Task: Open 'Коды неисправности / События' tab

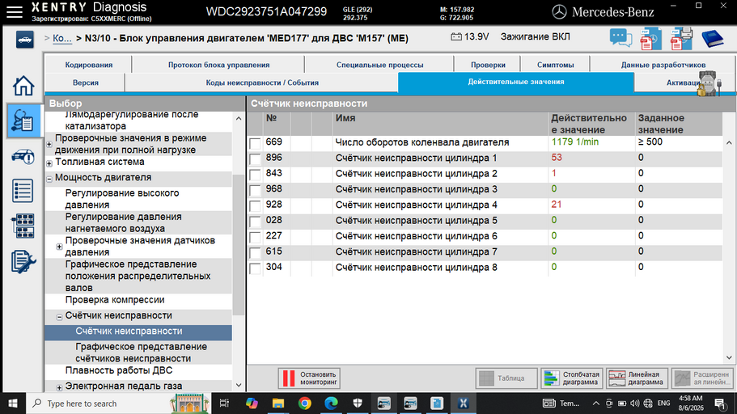Action: 262,82
